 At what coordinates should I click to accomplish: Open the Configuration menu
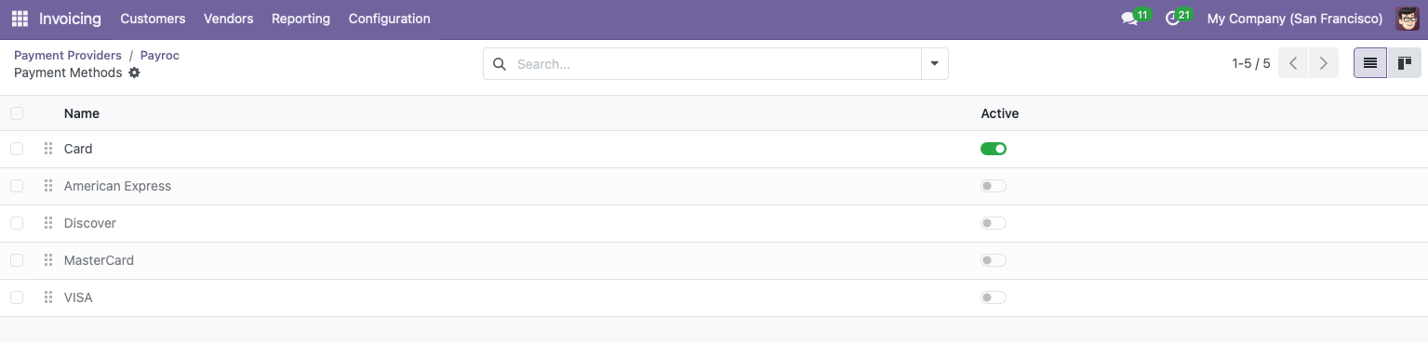point(389,19)
